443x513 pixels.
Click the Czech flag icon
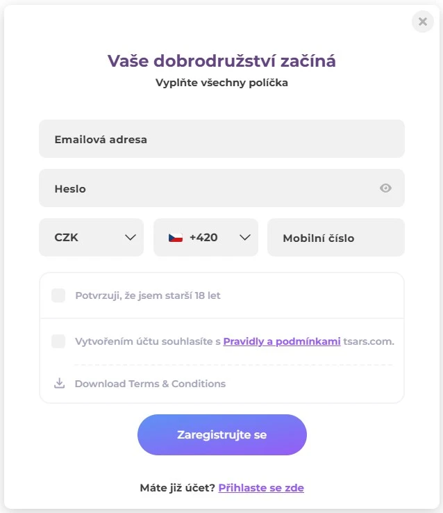pyautogui.click(x=175, y=238)
